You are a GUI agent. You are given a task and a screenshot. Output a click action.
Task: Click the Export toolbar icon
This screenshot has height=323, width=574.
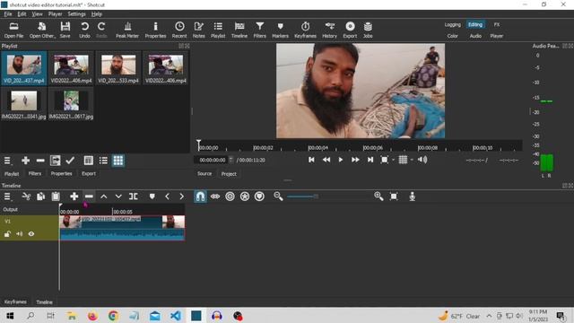click(350, 30)
